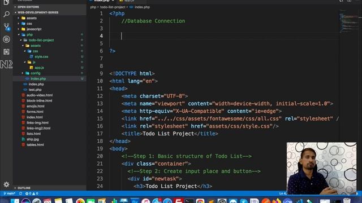Viewport: 362px width, 203px height.
Task: Open the N> extension icon in activity bar
Action: click(6, 64)
